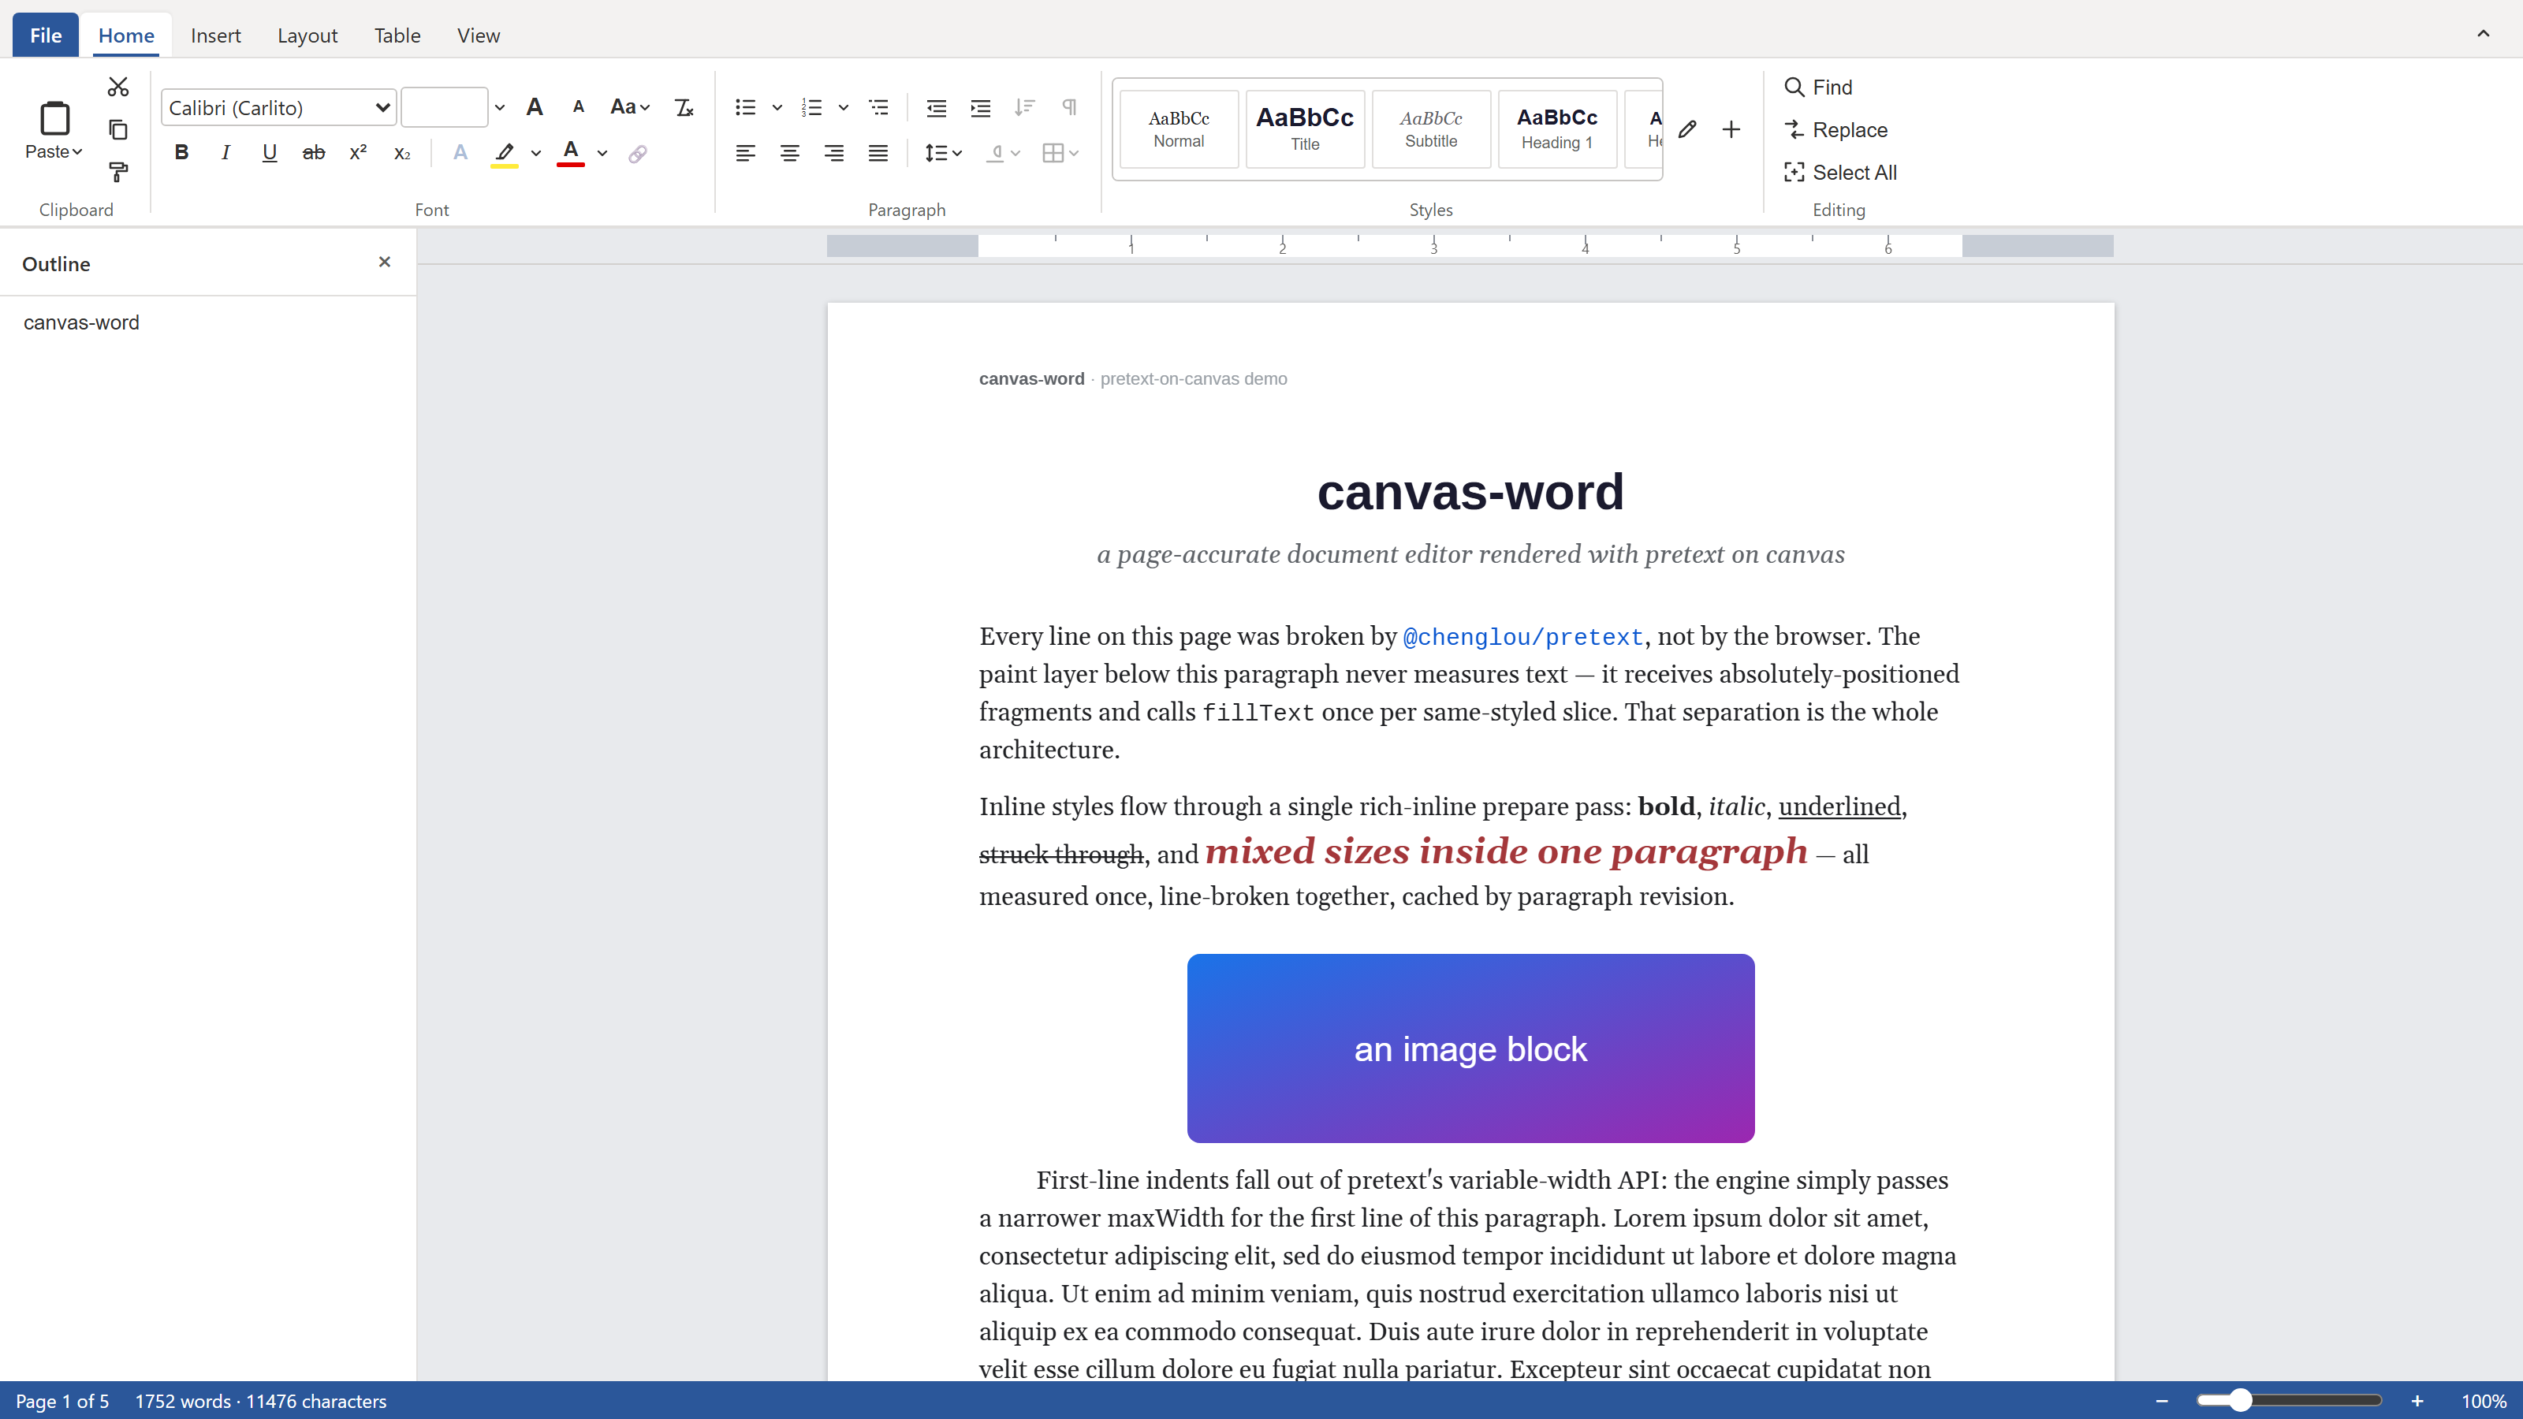
Task: Toggle show paragraph marks pilcrow
Action: [x=1068, y=106]
